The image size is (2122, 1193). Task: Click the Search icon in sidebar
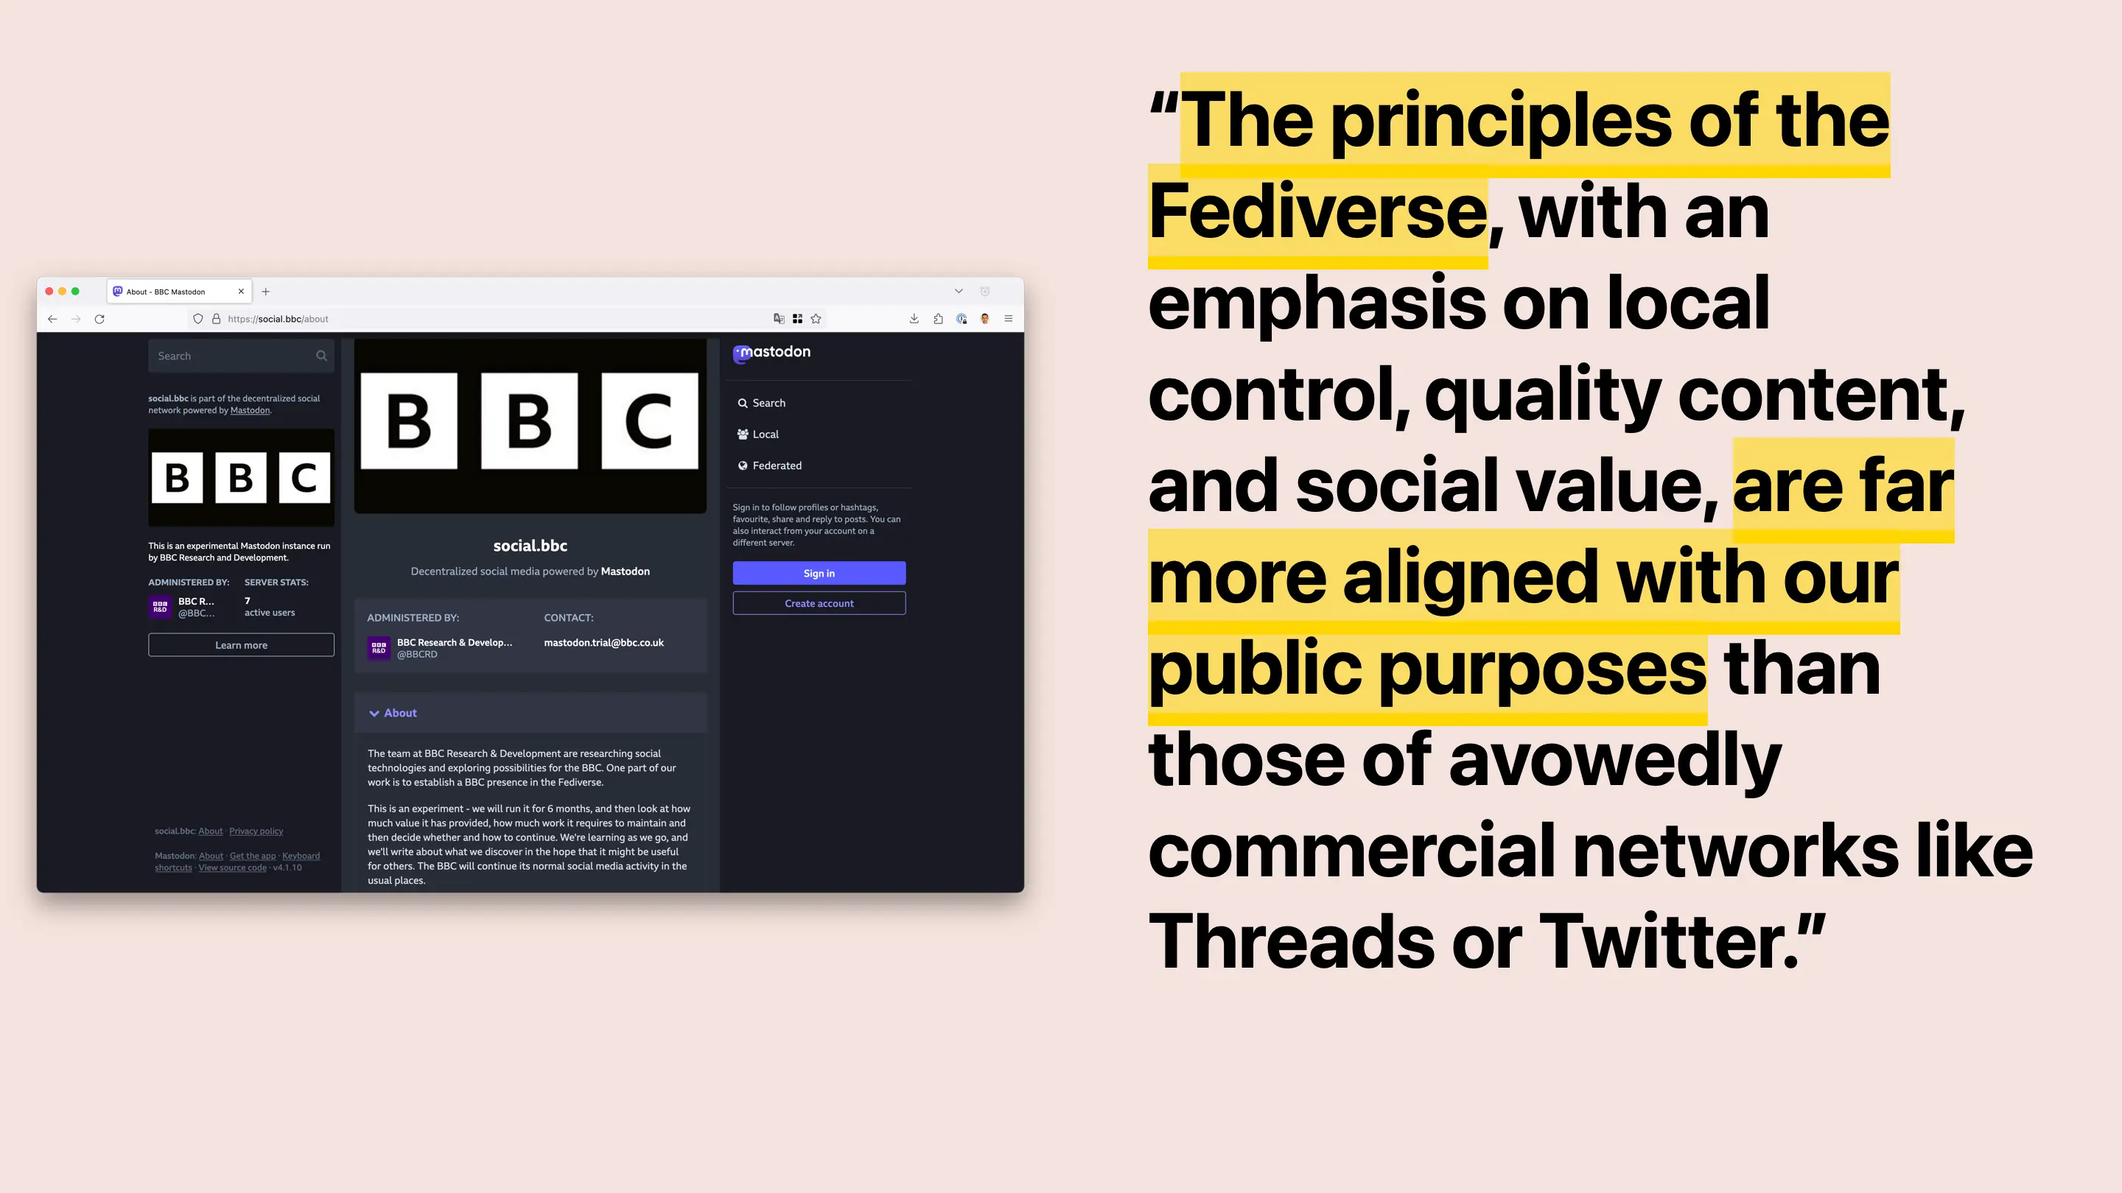coord(743,402)
